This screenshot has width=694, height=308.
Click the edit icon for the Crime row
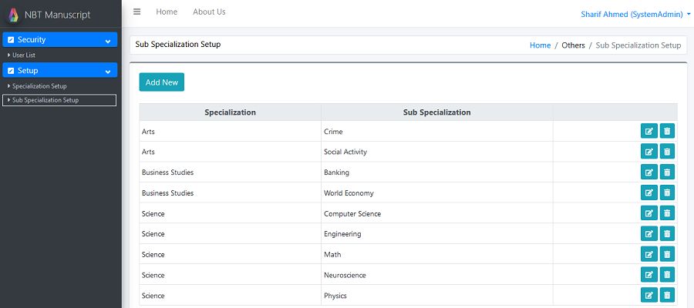(649, 131)
